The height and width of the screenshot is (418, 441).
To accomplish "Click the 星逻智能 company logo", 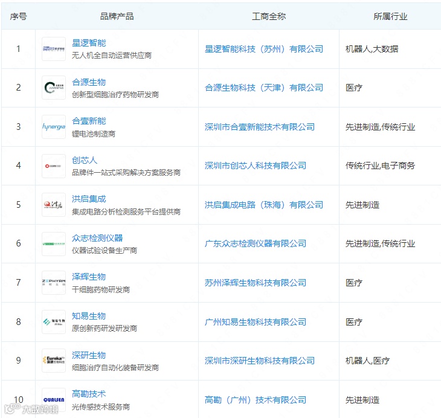I will (x=54, y=49).
